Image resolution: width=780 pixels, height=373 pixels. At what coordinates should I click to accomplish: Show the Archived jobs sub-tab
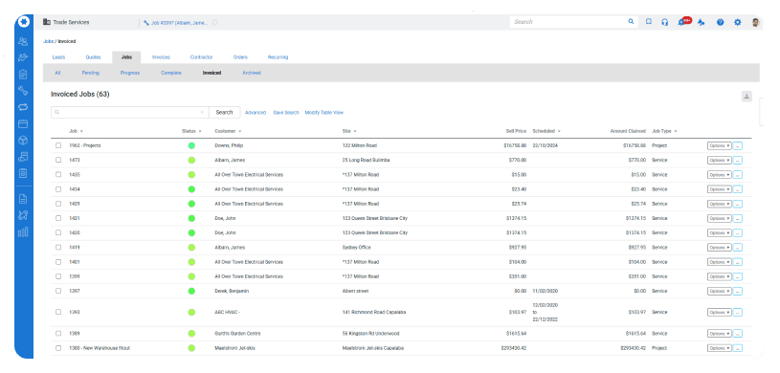pos(252,73)
